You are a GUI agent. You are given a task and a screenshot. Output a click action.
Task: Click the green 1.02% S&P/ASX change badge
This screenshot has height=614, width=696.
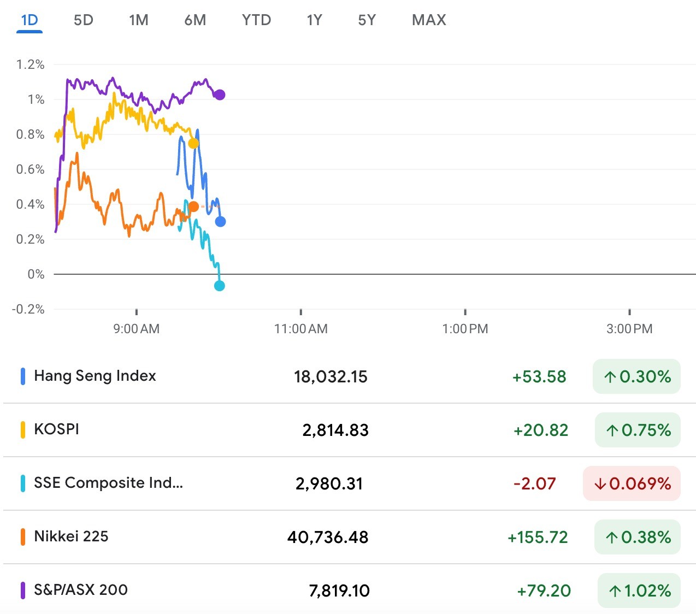tap(639, 591)
